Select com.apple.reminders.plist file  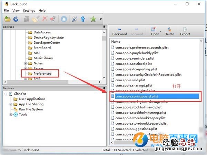135,58
